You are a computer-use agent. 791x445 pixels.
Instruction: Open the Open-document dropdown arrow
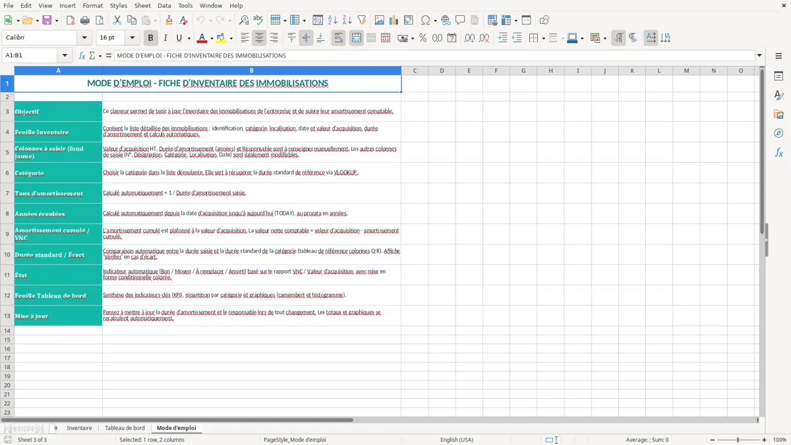pyautogui.click(x=36, y=20)
